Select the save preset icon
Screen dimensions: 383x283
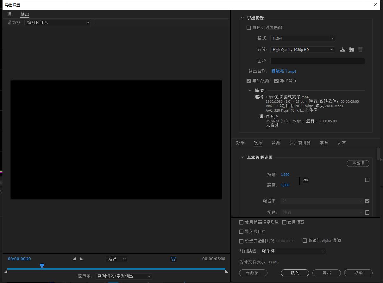point(343,49)
